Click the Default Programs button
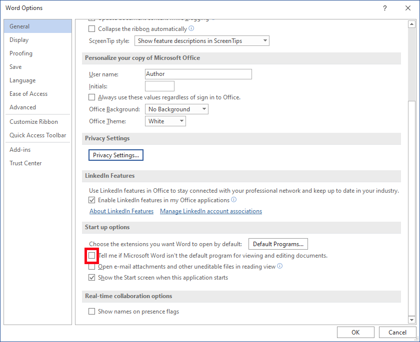Screen dimensions: 420x342 pos(278,244)
